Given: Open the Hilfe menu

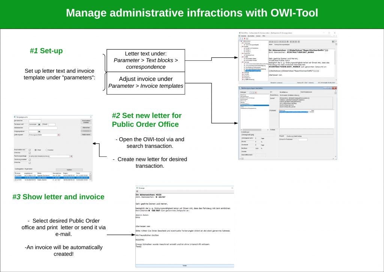Looking at the screenshot, I should pyautogui.click(x=264, y=36).
